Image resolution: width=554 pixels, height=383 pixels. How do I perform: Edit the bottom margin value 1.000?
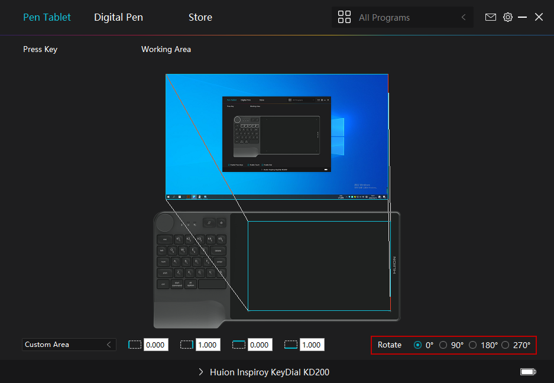coord(312,345)
